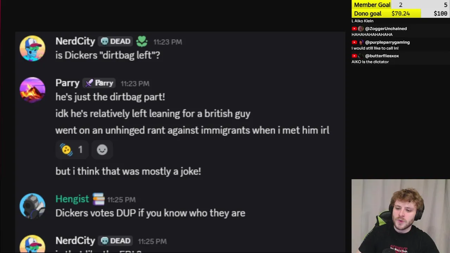Click the Member Goal counter bar
450x253 pixels.
pyautogui.click(x=400, y=5)
